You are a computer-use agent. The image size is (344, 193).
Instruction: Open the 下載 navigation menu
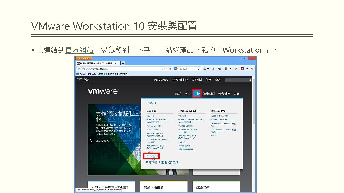pyautogui.click(x=197, y=94)
